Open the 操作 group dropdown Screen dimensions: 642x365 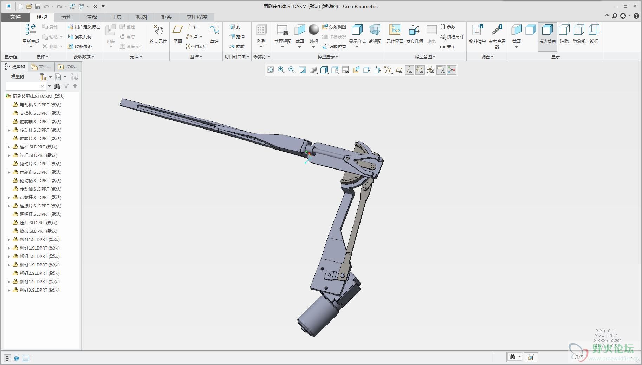click(x=43, y=57)
